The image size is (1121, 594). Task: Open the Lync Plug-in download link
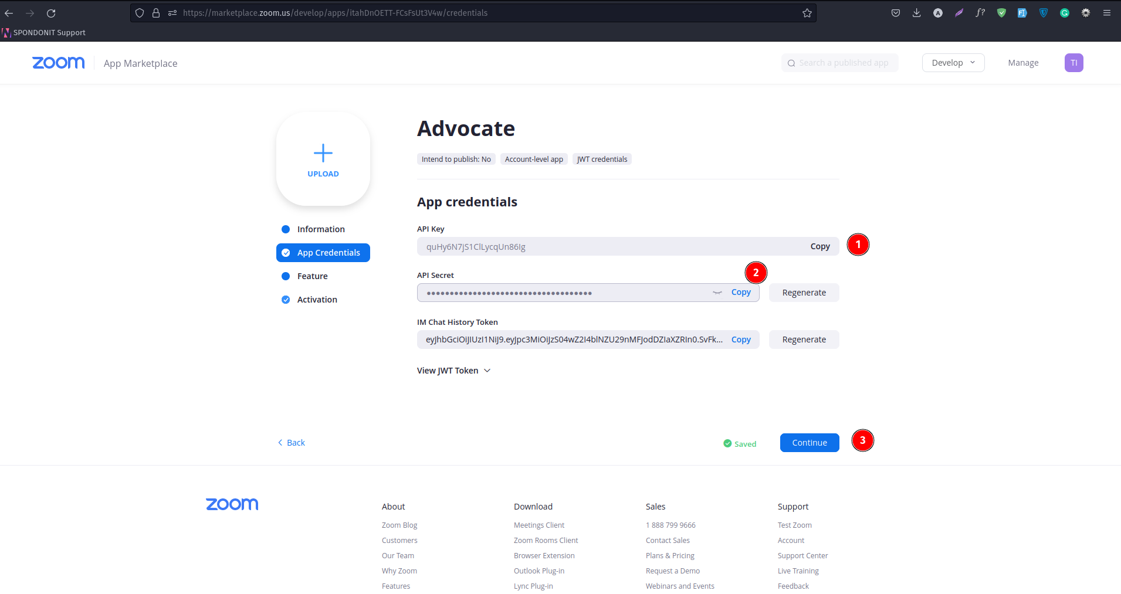pos(533,586)
